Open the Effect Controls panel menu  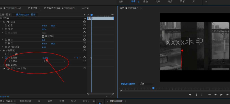pyautogui.click(x=39, y=8)
